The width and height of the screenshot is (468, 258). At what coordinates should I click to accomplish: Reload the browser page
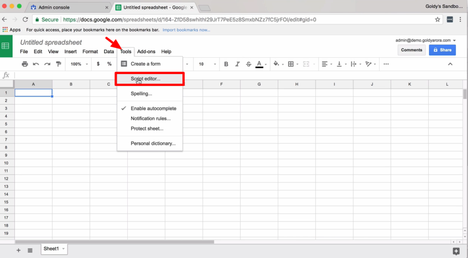pyautogui.click(x=25, y=19)
